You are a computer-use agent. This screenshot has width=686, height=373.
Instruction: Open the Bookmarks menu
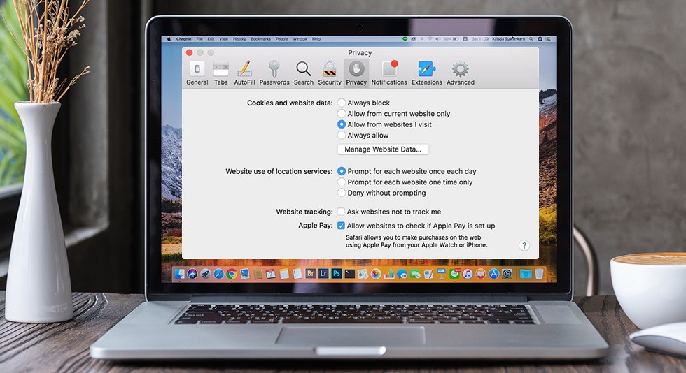[x=260, y=39]
